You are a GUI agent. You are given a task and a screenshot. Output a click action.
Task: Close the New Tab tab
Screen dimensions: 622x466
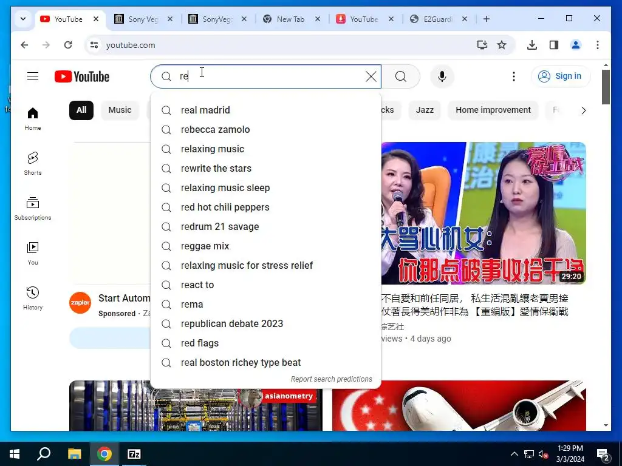[317, 19]
